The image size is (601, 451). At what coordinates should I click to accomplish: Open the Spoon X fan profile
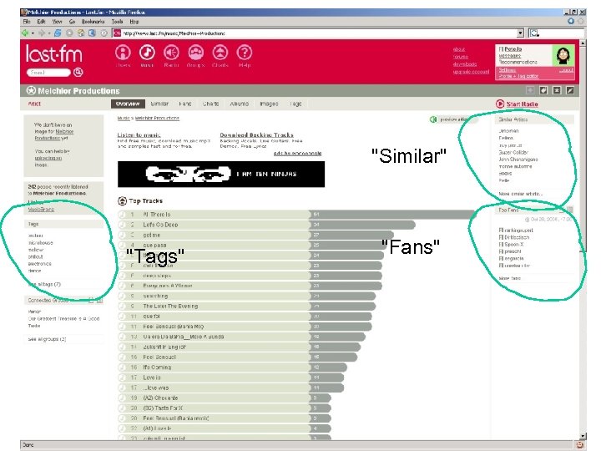(513, 244)
